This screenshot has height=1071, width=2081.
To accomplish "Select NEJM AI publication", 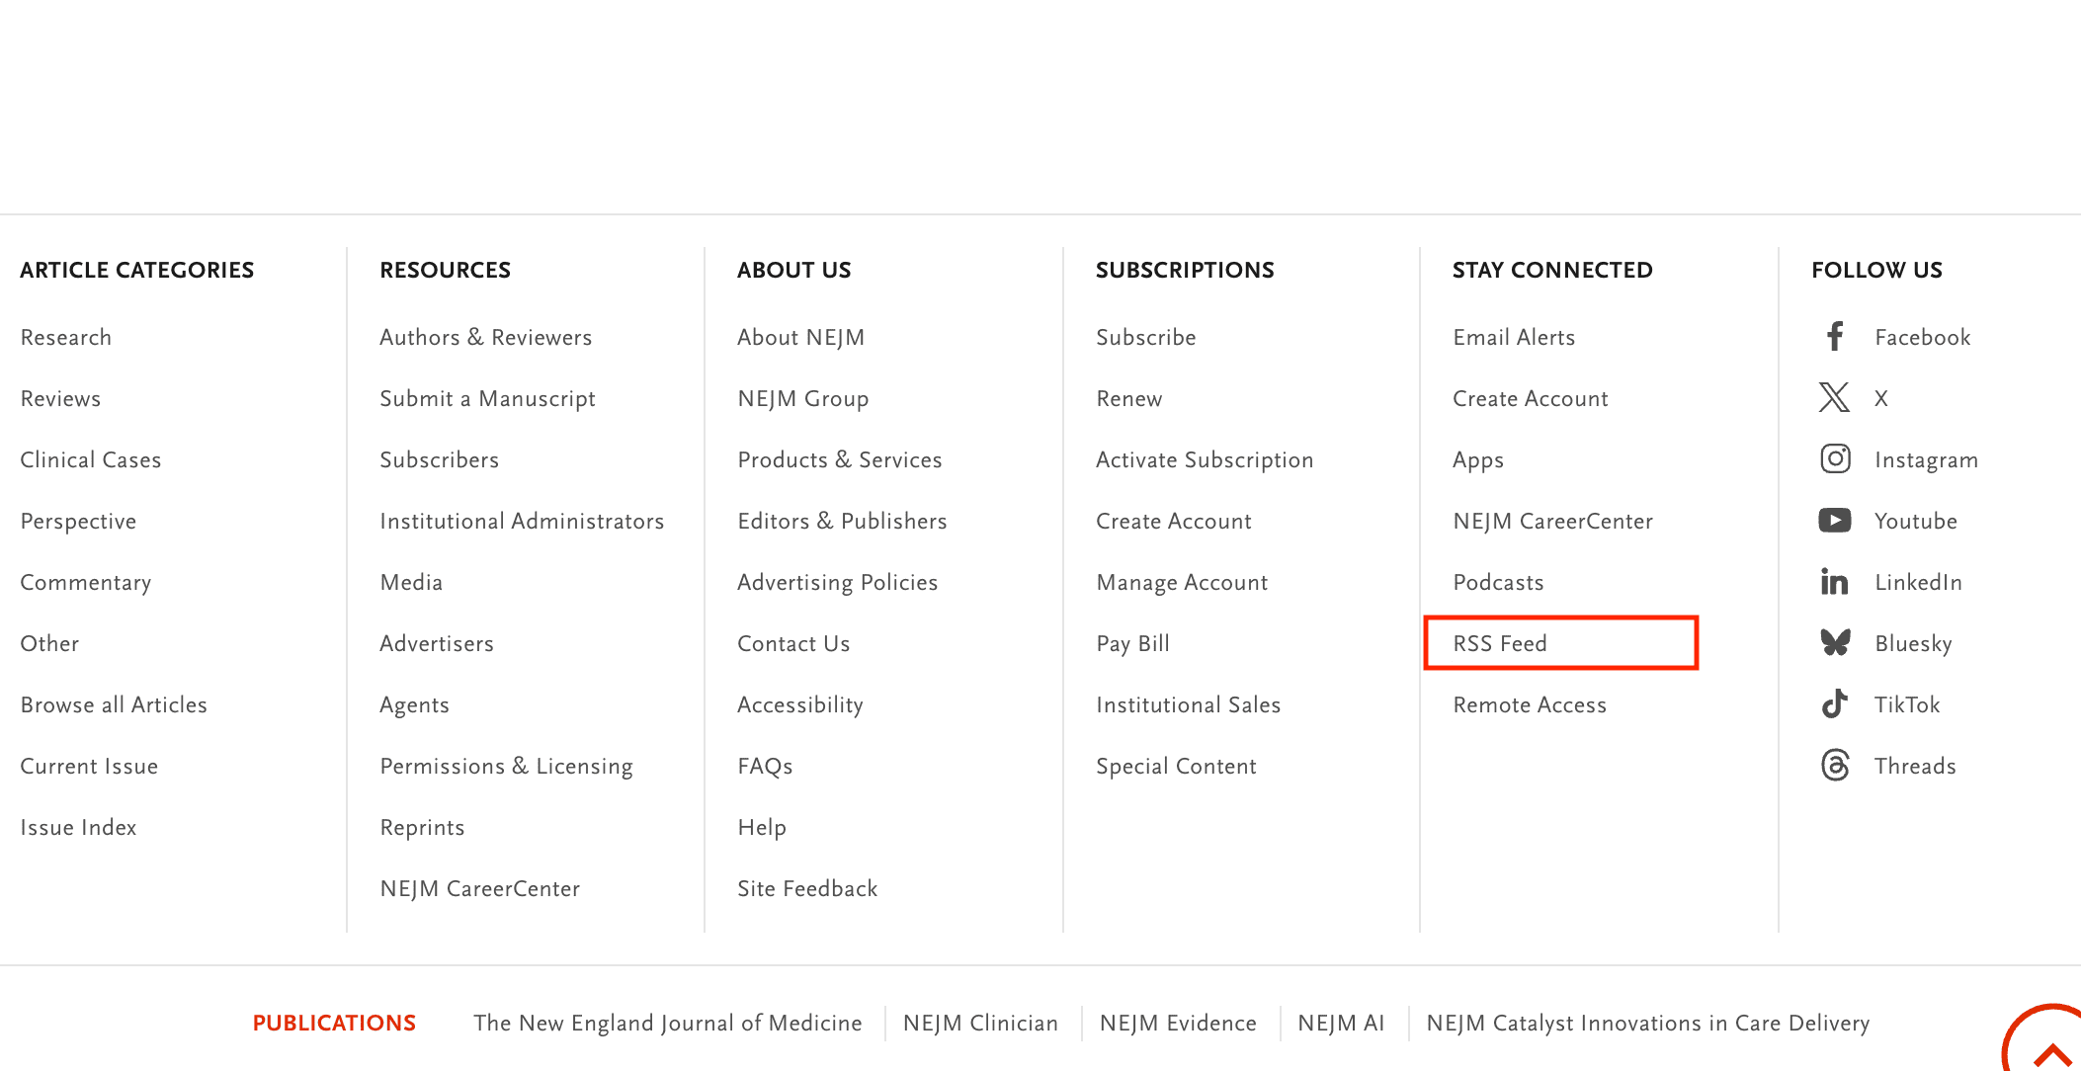I will point(1341,1023).
